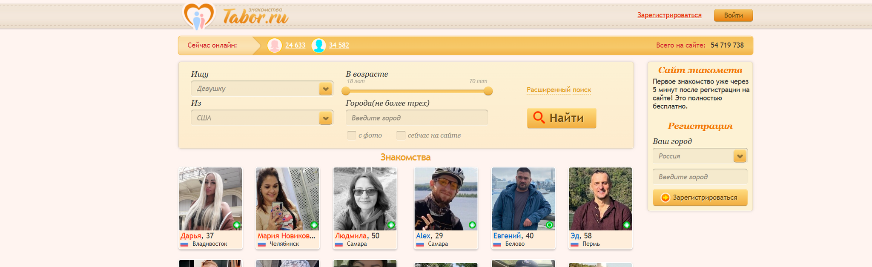Click the Russian flag under Alex
The height and width of the screenshot is (267, 872).
click(x=420, y=244)
